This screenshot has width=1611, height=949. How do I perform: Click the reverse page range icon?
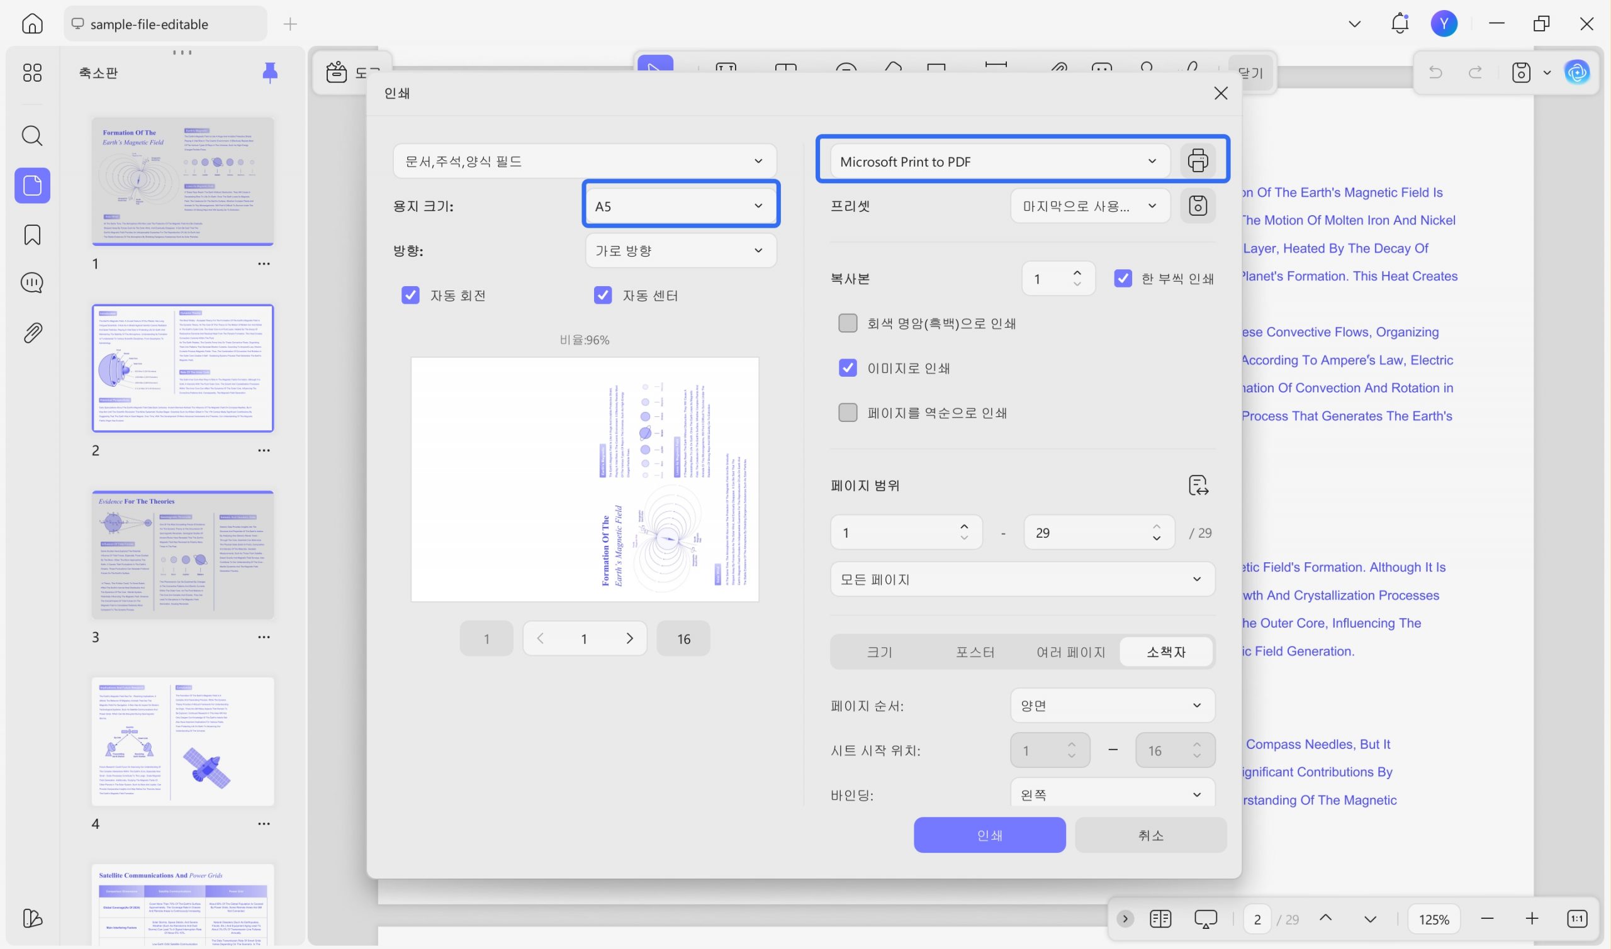[1198, 486]
